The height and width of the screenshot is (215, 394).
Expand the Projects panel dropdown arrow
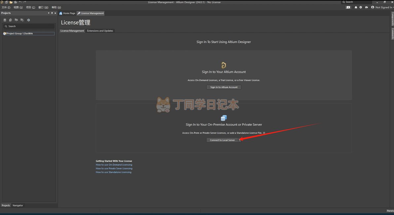click(x=49, y=13)
